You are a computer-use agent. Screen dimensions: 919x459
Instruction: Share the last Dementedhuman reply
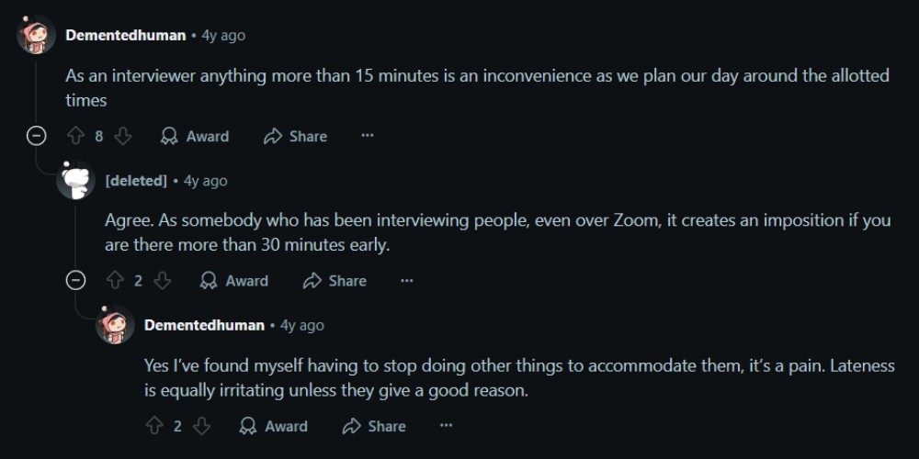tap(374, 426)
